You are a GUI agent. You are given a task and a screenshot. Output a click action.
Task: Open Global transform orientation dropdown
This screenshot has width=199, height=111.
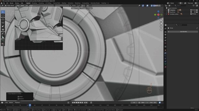[x=73, y=6]
